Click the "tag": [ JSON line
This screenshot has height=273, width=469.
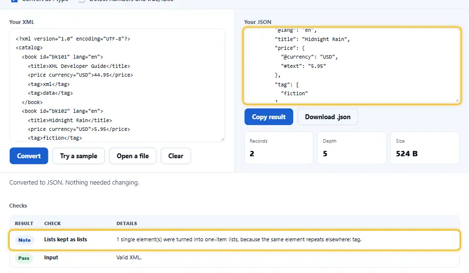[x=287, y=84]
